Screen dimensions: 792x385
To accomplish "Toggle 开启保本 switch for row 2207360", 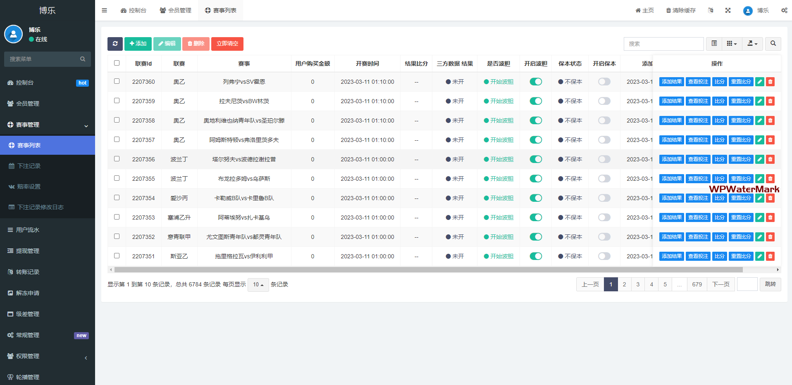I will 604,82.
